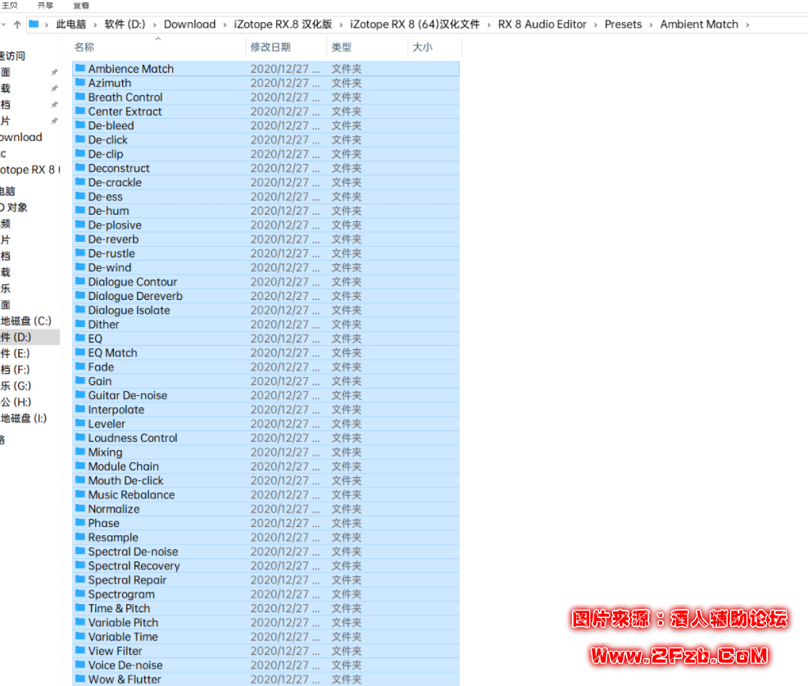This screenshot has width=808, height=686.
Task: Click the Mixing folder icon
Action: tap(79, 452)
